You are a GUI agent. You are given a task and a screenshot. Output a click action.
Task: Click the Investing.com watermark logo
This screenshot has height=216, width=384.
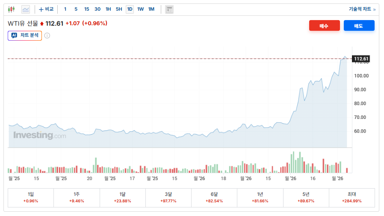40,136
